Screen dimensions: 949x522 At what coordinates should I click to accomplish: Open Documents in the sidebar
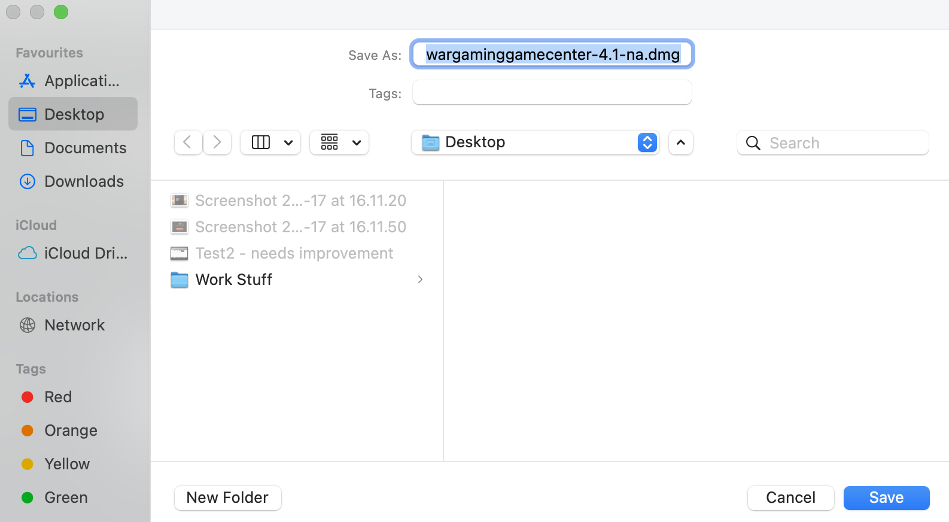(x=73, y=148)
